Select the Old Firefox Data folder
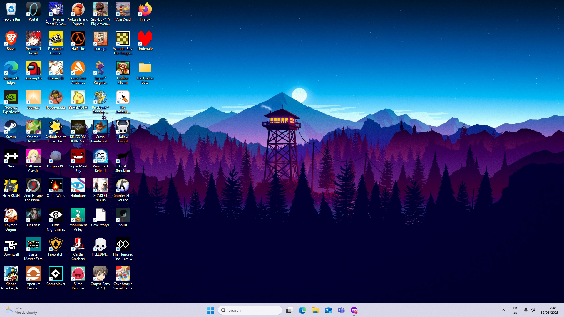Image resolution: width=564 pixels, height=317 pixels. coord(145,68)
